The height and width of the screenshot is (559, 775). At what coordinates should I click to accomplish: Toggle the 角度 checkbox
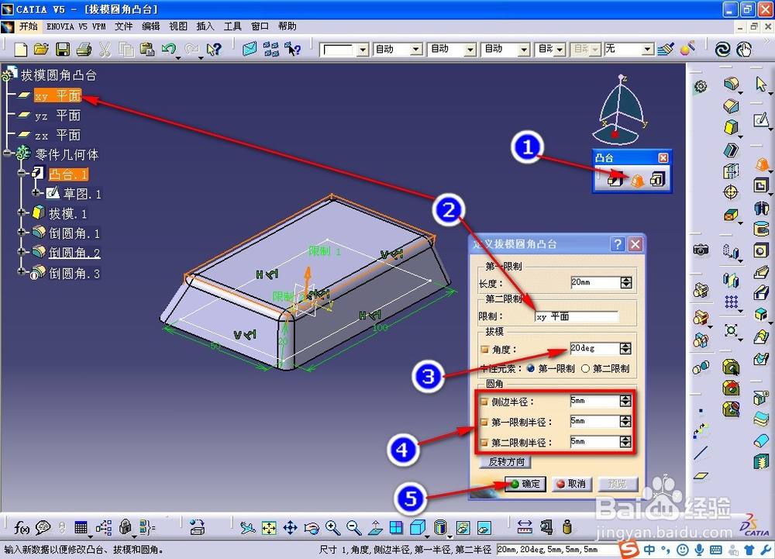coord(485,350)
